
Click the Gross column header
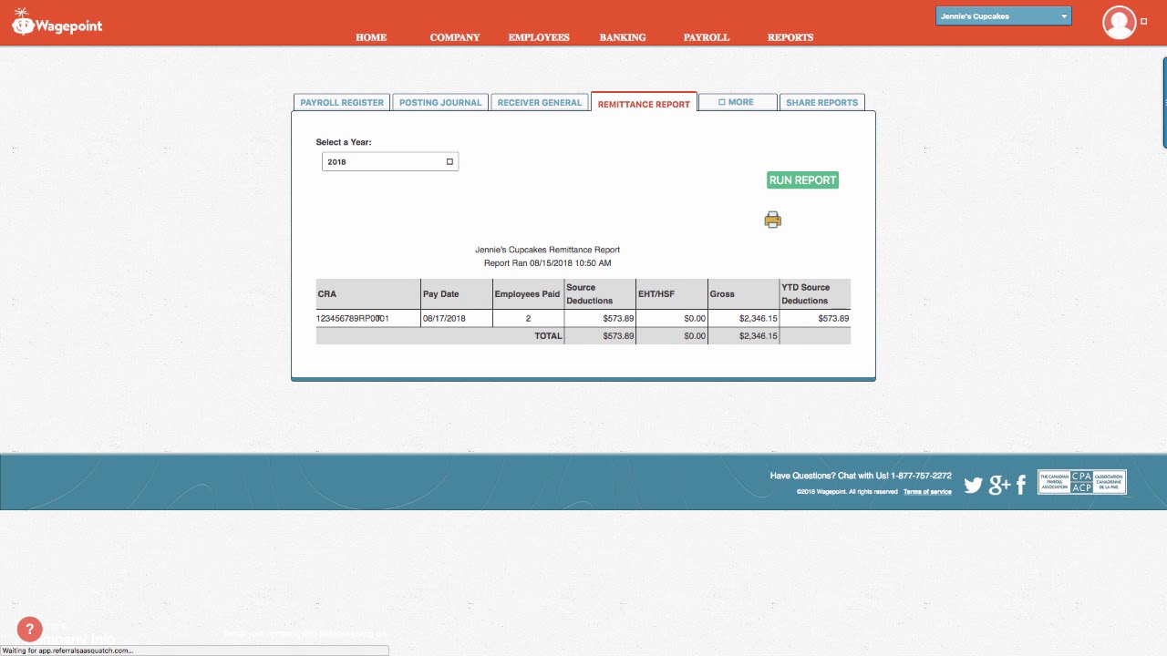tap(744, 294)
